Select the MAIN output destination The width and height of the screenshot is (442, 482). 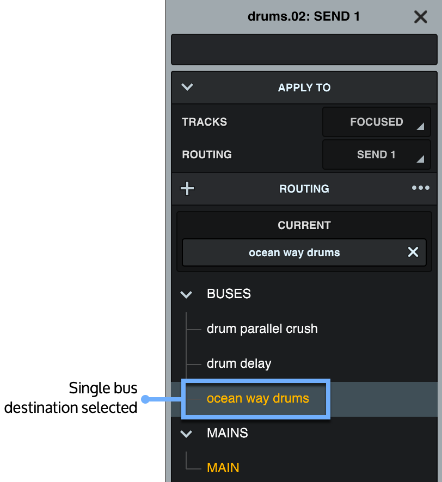223,468
